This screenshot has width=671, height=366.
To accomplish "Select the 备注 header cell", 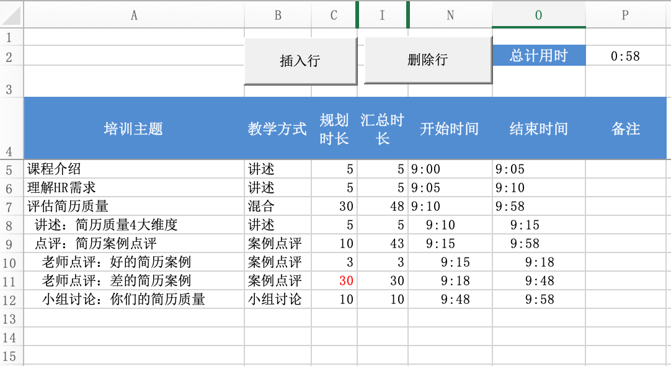I will click(626, 128).
